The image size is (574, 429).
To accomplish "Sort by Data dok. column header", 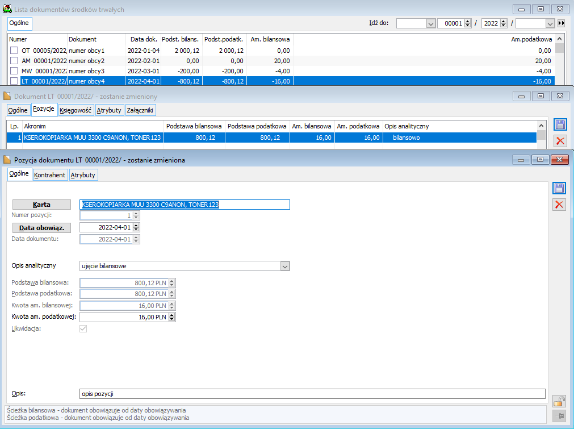I will point(144,39).
